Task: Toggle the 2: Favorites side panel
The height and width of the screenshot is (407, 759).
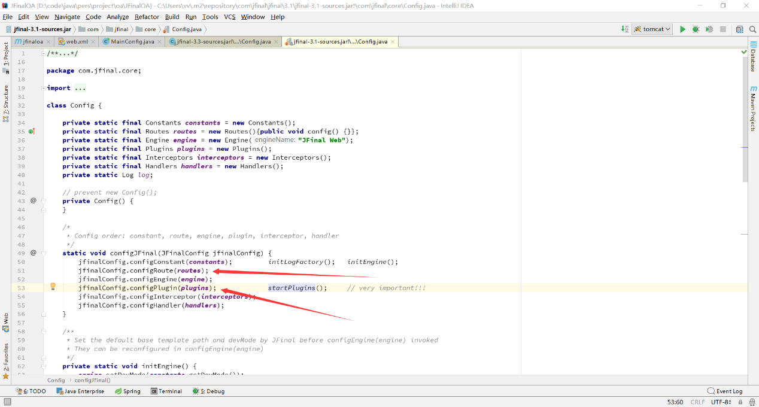Action: coord(6,361)
